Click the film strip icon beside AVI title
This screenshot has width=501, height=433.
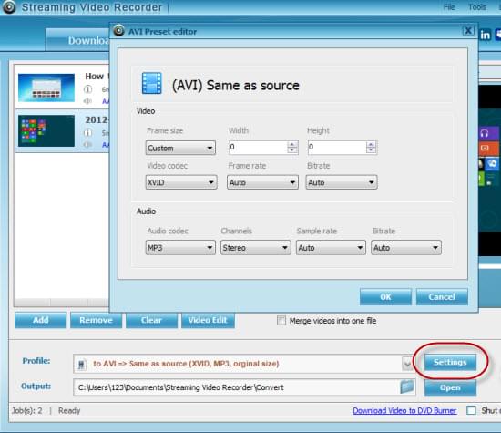tap(152, 83)
